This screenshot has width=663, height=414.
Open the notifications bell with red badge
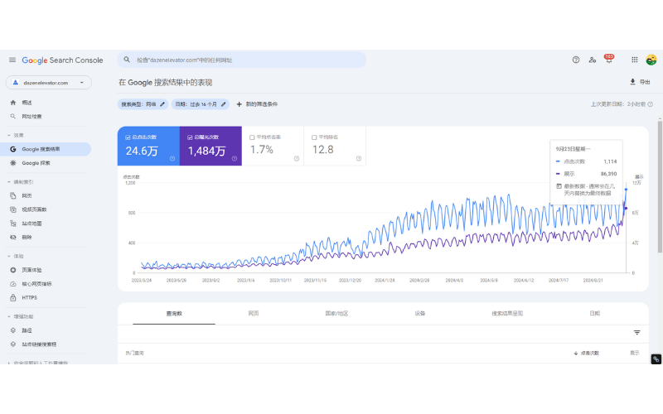pyautogui.click(x=608, y=59)
